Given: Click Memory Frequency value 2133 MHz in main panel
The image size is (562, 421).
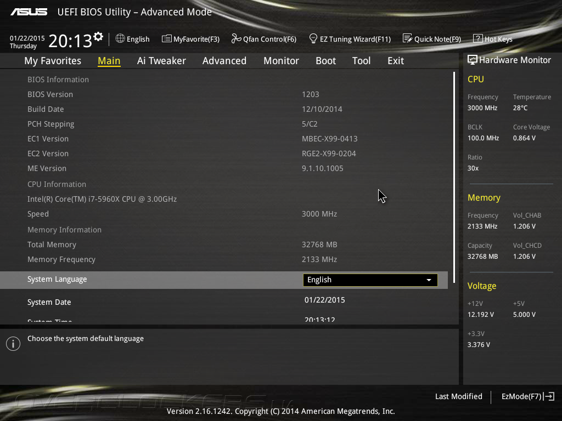Looking at the screenshot, I should (x=319, y=259).
